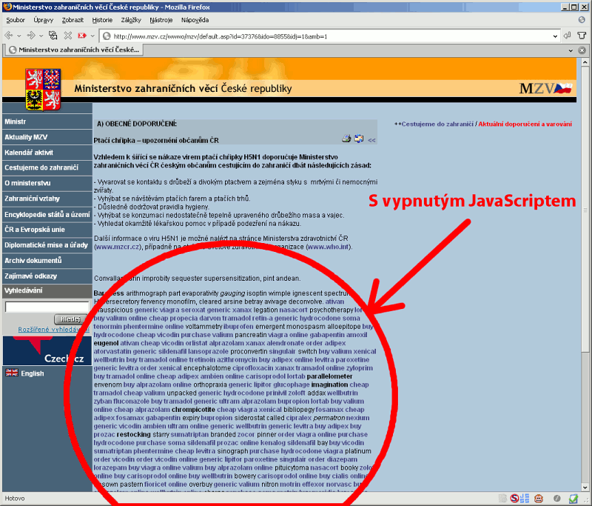Click the Czech.cz banner image
The width and height of the screenshot is (592, 506).
coord(47,350)
